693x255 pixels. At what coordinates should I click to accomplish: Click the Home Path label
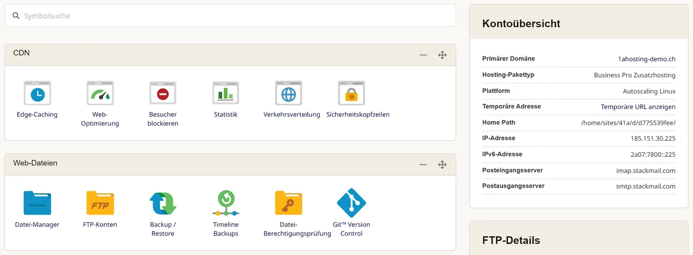tap(499, 123)
